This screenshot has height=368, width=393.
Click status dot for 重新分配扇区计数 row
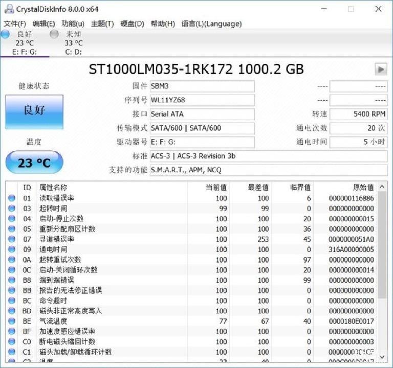click(x=12, y=229)
